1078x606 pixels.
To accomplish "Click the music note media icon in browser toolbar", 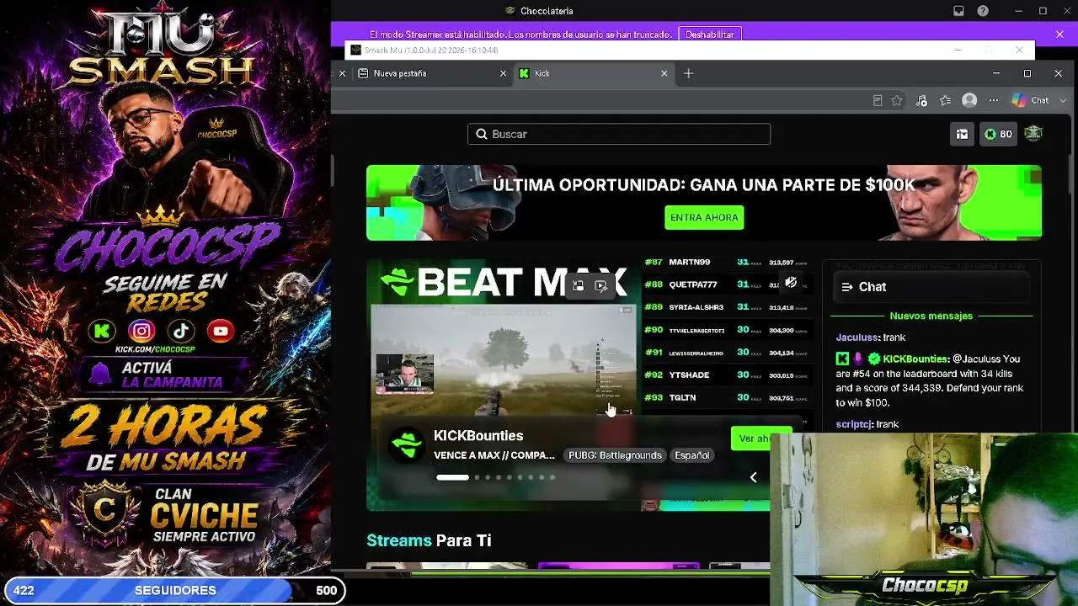I will tap(921, 100).
